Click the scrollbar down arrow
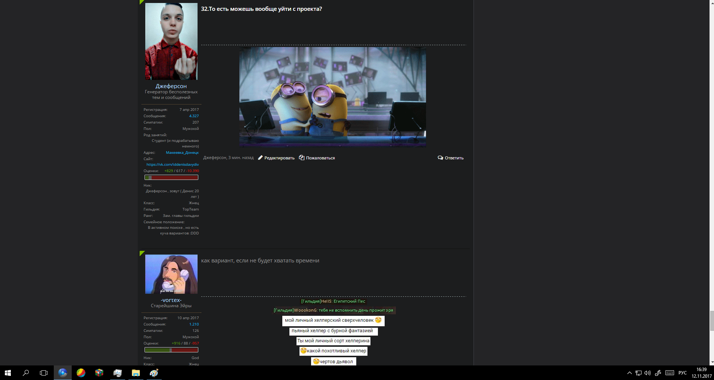The height and width of the screenshot is (380, 714). [711, 362]
